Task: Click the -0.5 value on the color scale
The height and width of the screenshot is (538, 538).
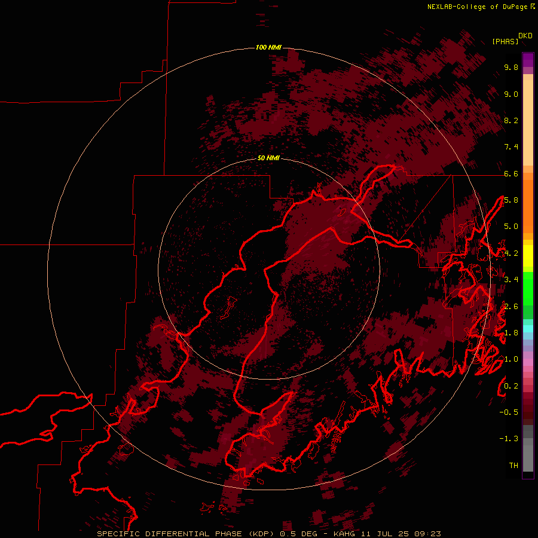Action: coord(509,412)
